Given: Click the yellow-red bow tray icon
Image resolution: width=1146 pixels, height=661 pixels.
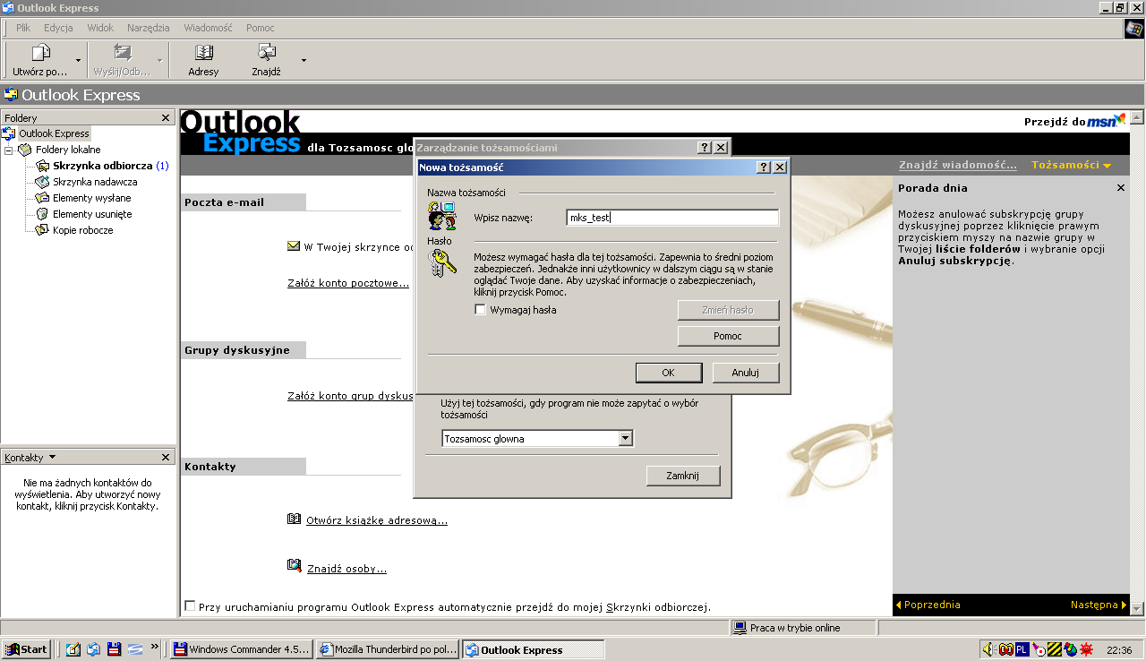Looking at the screenshot, I should [x=1005, y=649].
